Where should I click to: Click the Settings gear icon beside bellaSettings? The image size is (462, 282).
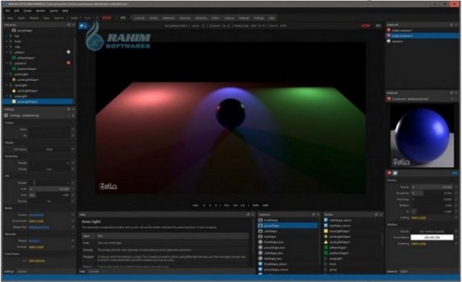(6, 115)
